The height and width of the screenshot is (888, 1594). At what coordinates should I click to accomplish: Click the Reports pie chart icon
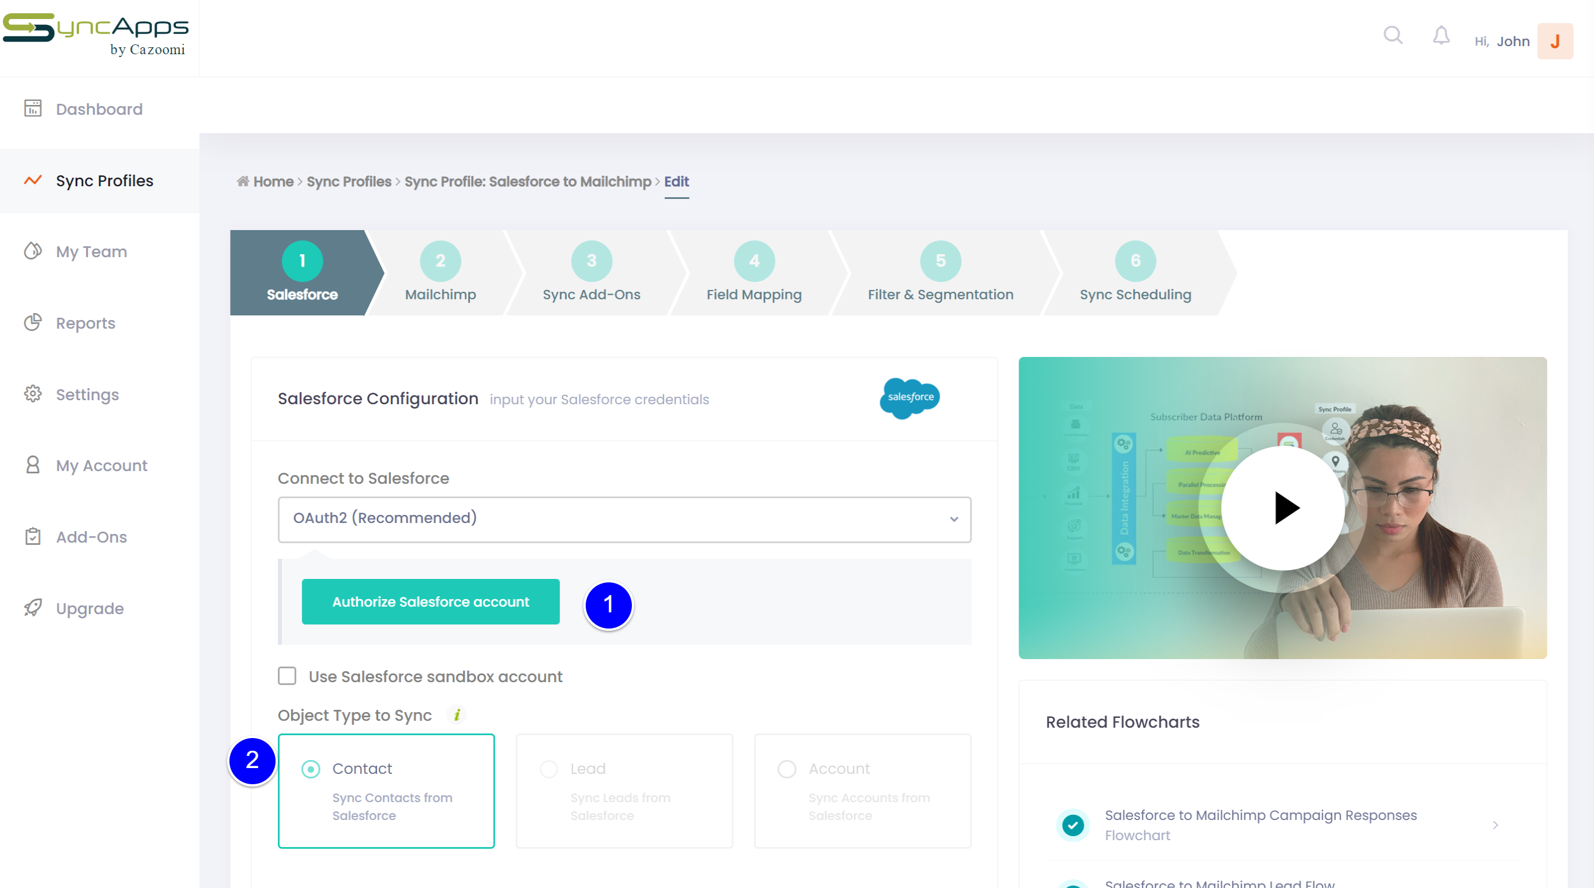click(33, 322)
